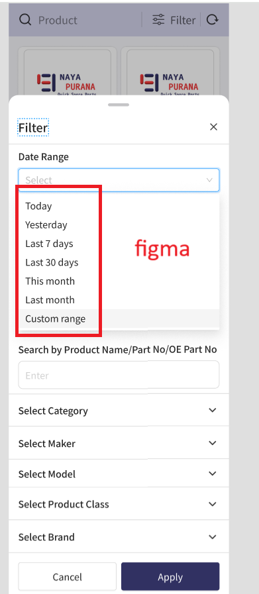This screenshot has height=594, width=259.
Task: Select Custom range option
Action: pyautogui.click(x=119, y=319)
